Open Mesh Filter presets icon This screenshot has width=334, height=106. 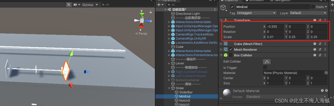pos(320,44)
